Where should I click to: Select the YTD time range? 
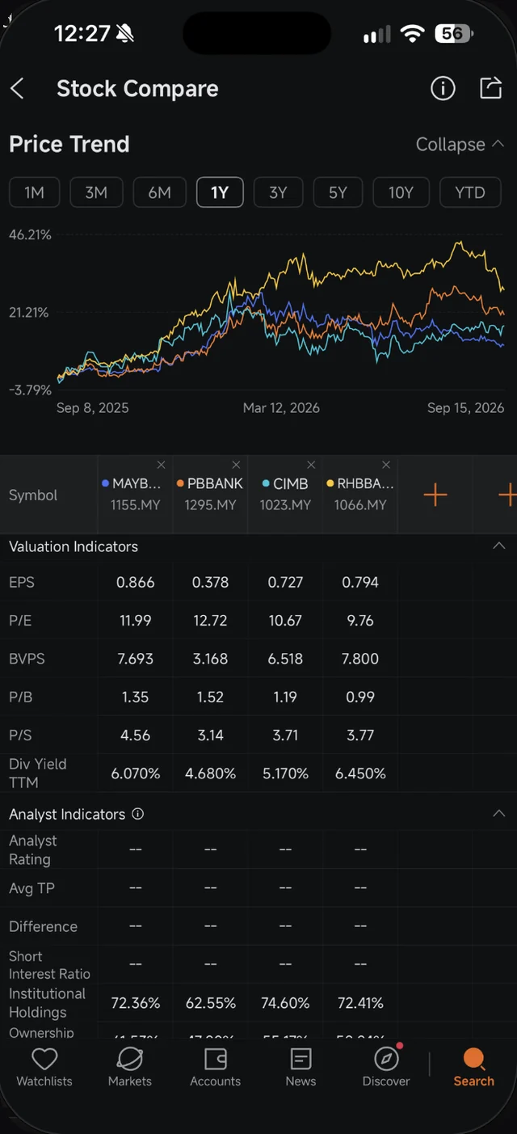pos(470,192)
